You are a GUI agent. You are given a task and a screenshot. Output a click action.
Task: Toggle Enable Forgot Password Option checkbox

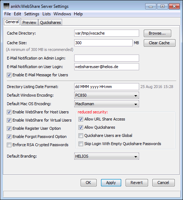click(9, 137)
